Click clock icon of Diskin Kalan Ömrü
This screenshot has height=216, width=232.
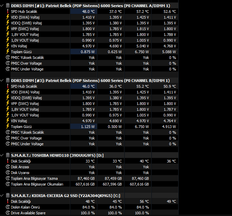click(8, 207)
